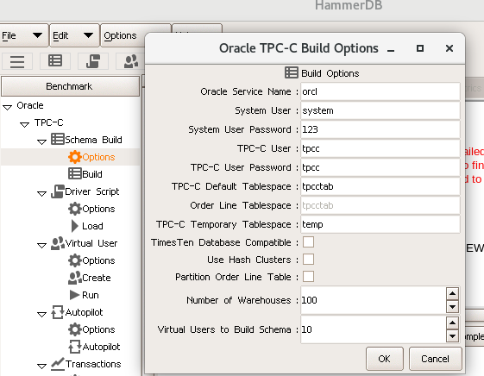Click the Create users icon
484x376 pixels.
click(75, 278)
